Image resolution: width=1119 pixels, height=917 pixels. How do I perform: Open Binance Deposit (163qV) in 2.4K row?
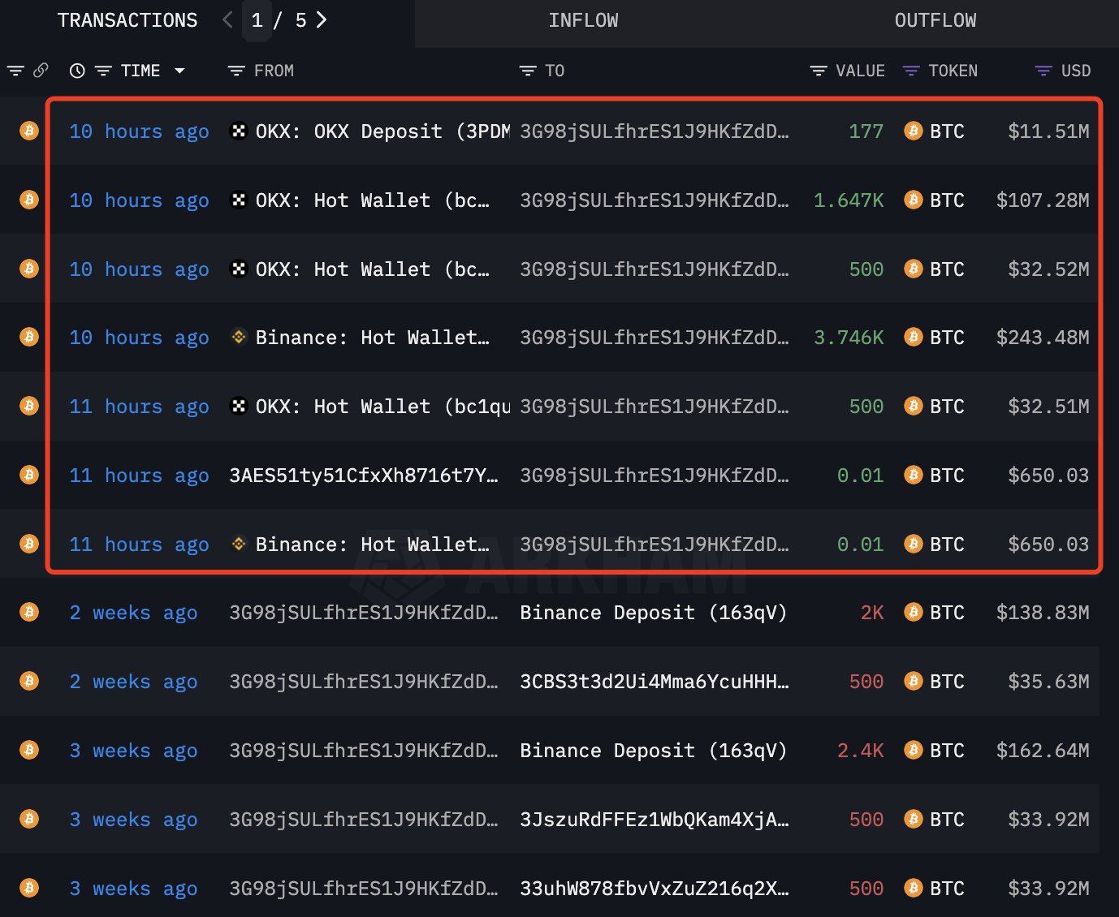tap(654, 751)
